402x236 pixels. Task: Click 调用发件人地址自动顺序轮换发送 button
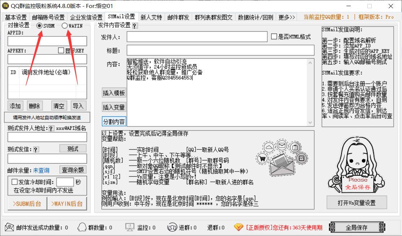pyautogui.click(x=47, y=117)
